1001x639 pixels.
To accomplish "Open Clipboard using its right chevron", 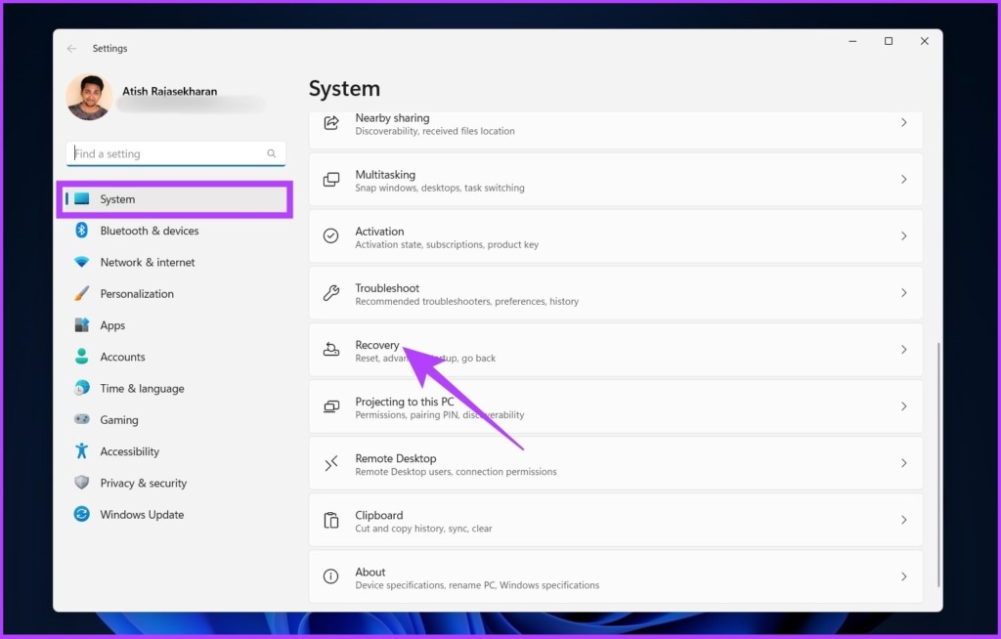I will tap(904, 520).
